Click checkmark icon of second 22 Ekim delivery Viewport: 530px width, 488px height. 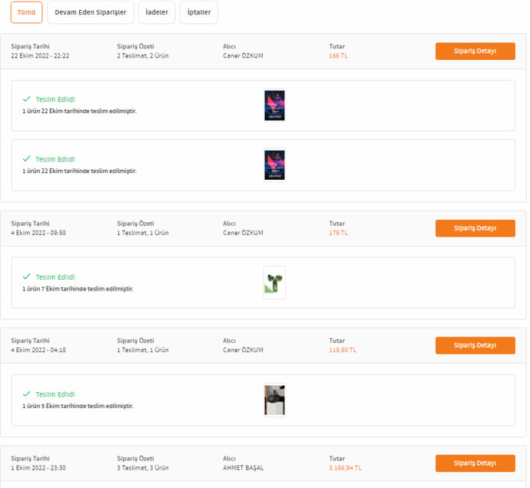point(27,158)
